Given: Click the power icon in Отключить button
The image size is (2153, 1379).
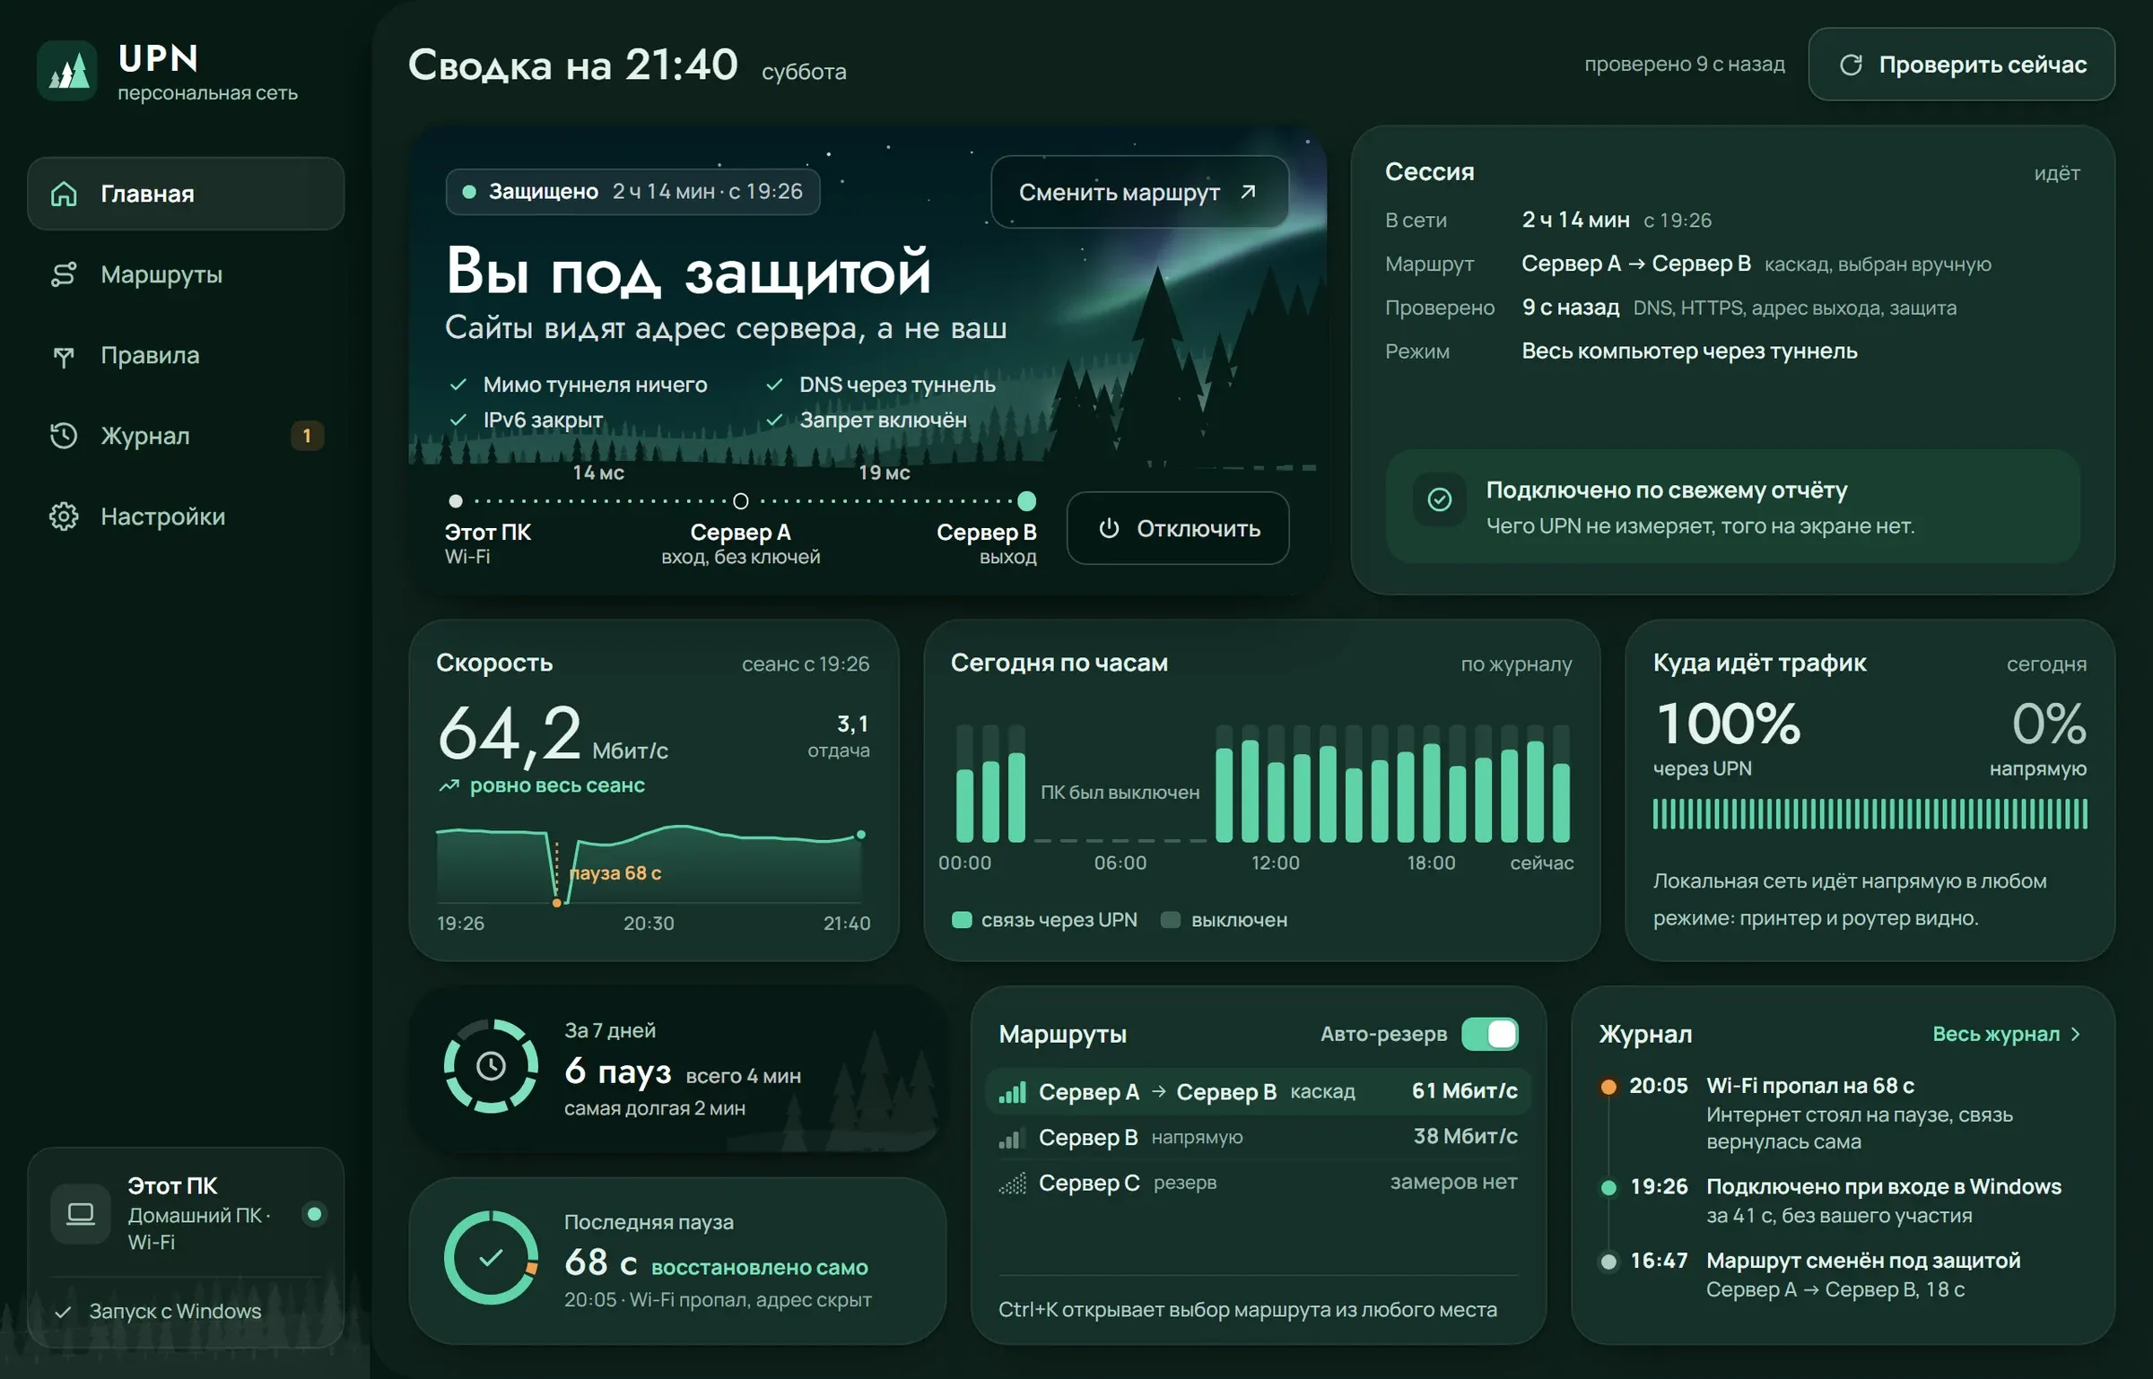Looking at the screenshot, I should pos(1109,528).
